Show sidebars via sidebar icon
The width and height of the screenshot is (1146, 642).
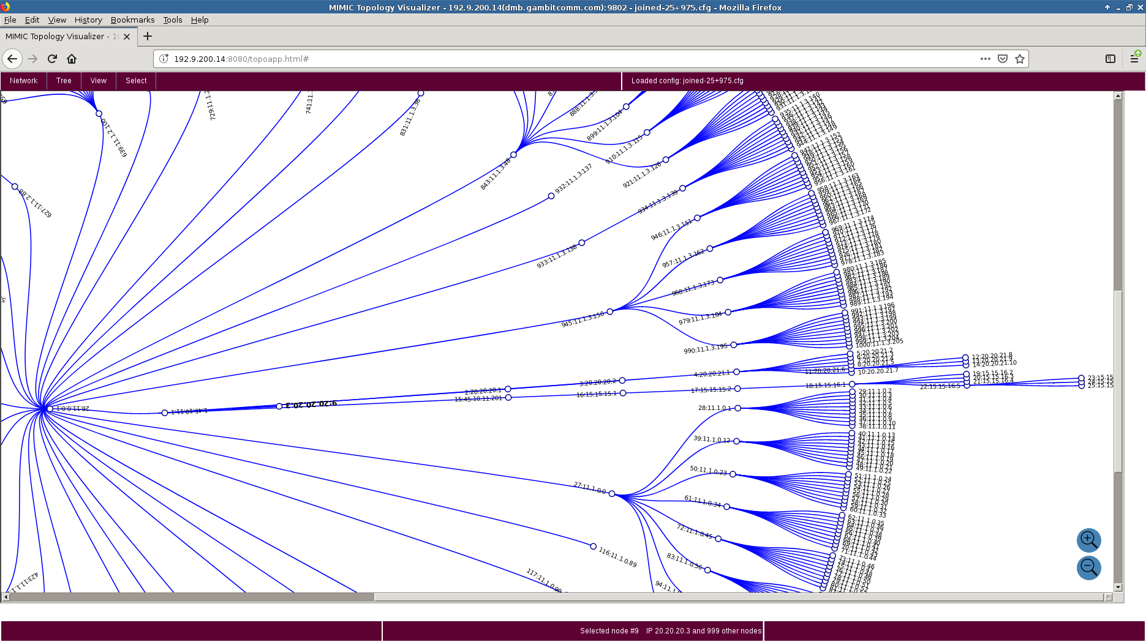(x=1110, y=59)
